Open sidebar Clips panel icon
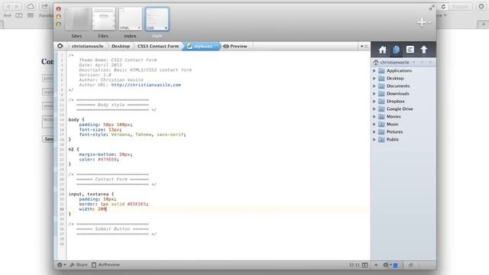 point(410,50)
